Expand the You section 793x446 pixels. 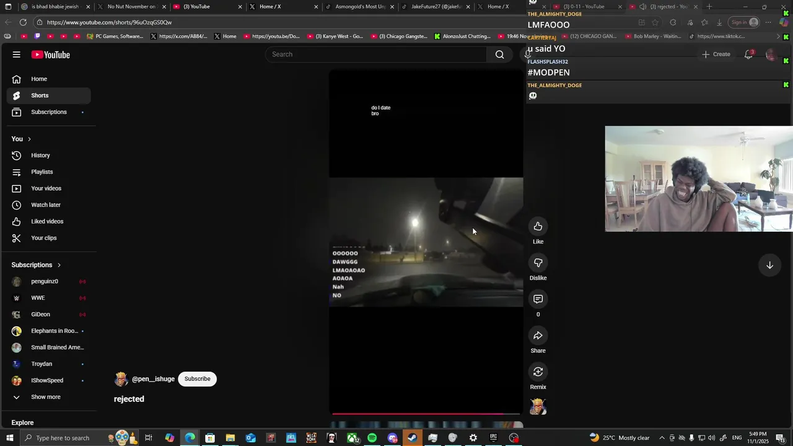(x=21, y=139)
